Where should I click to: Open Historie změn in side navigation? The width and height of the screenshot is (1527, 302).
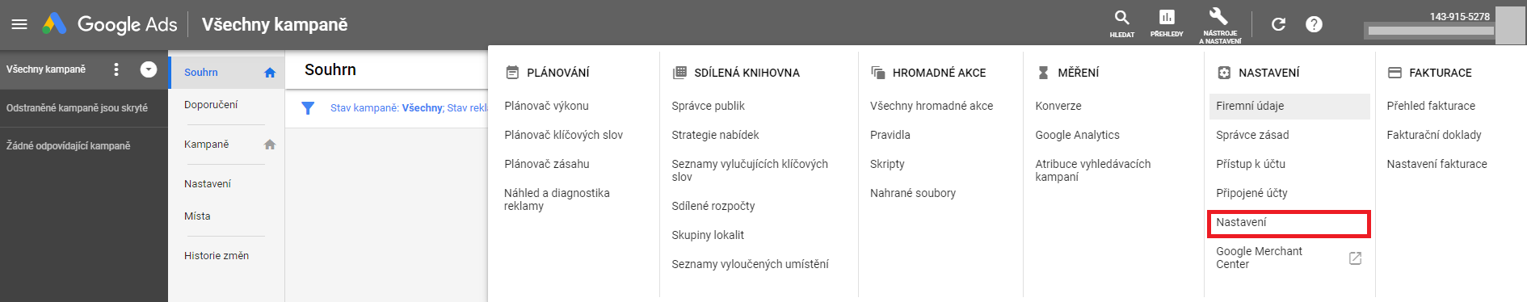[217, 256]
